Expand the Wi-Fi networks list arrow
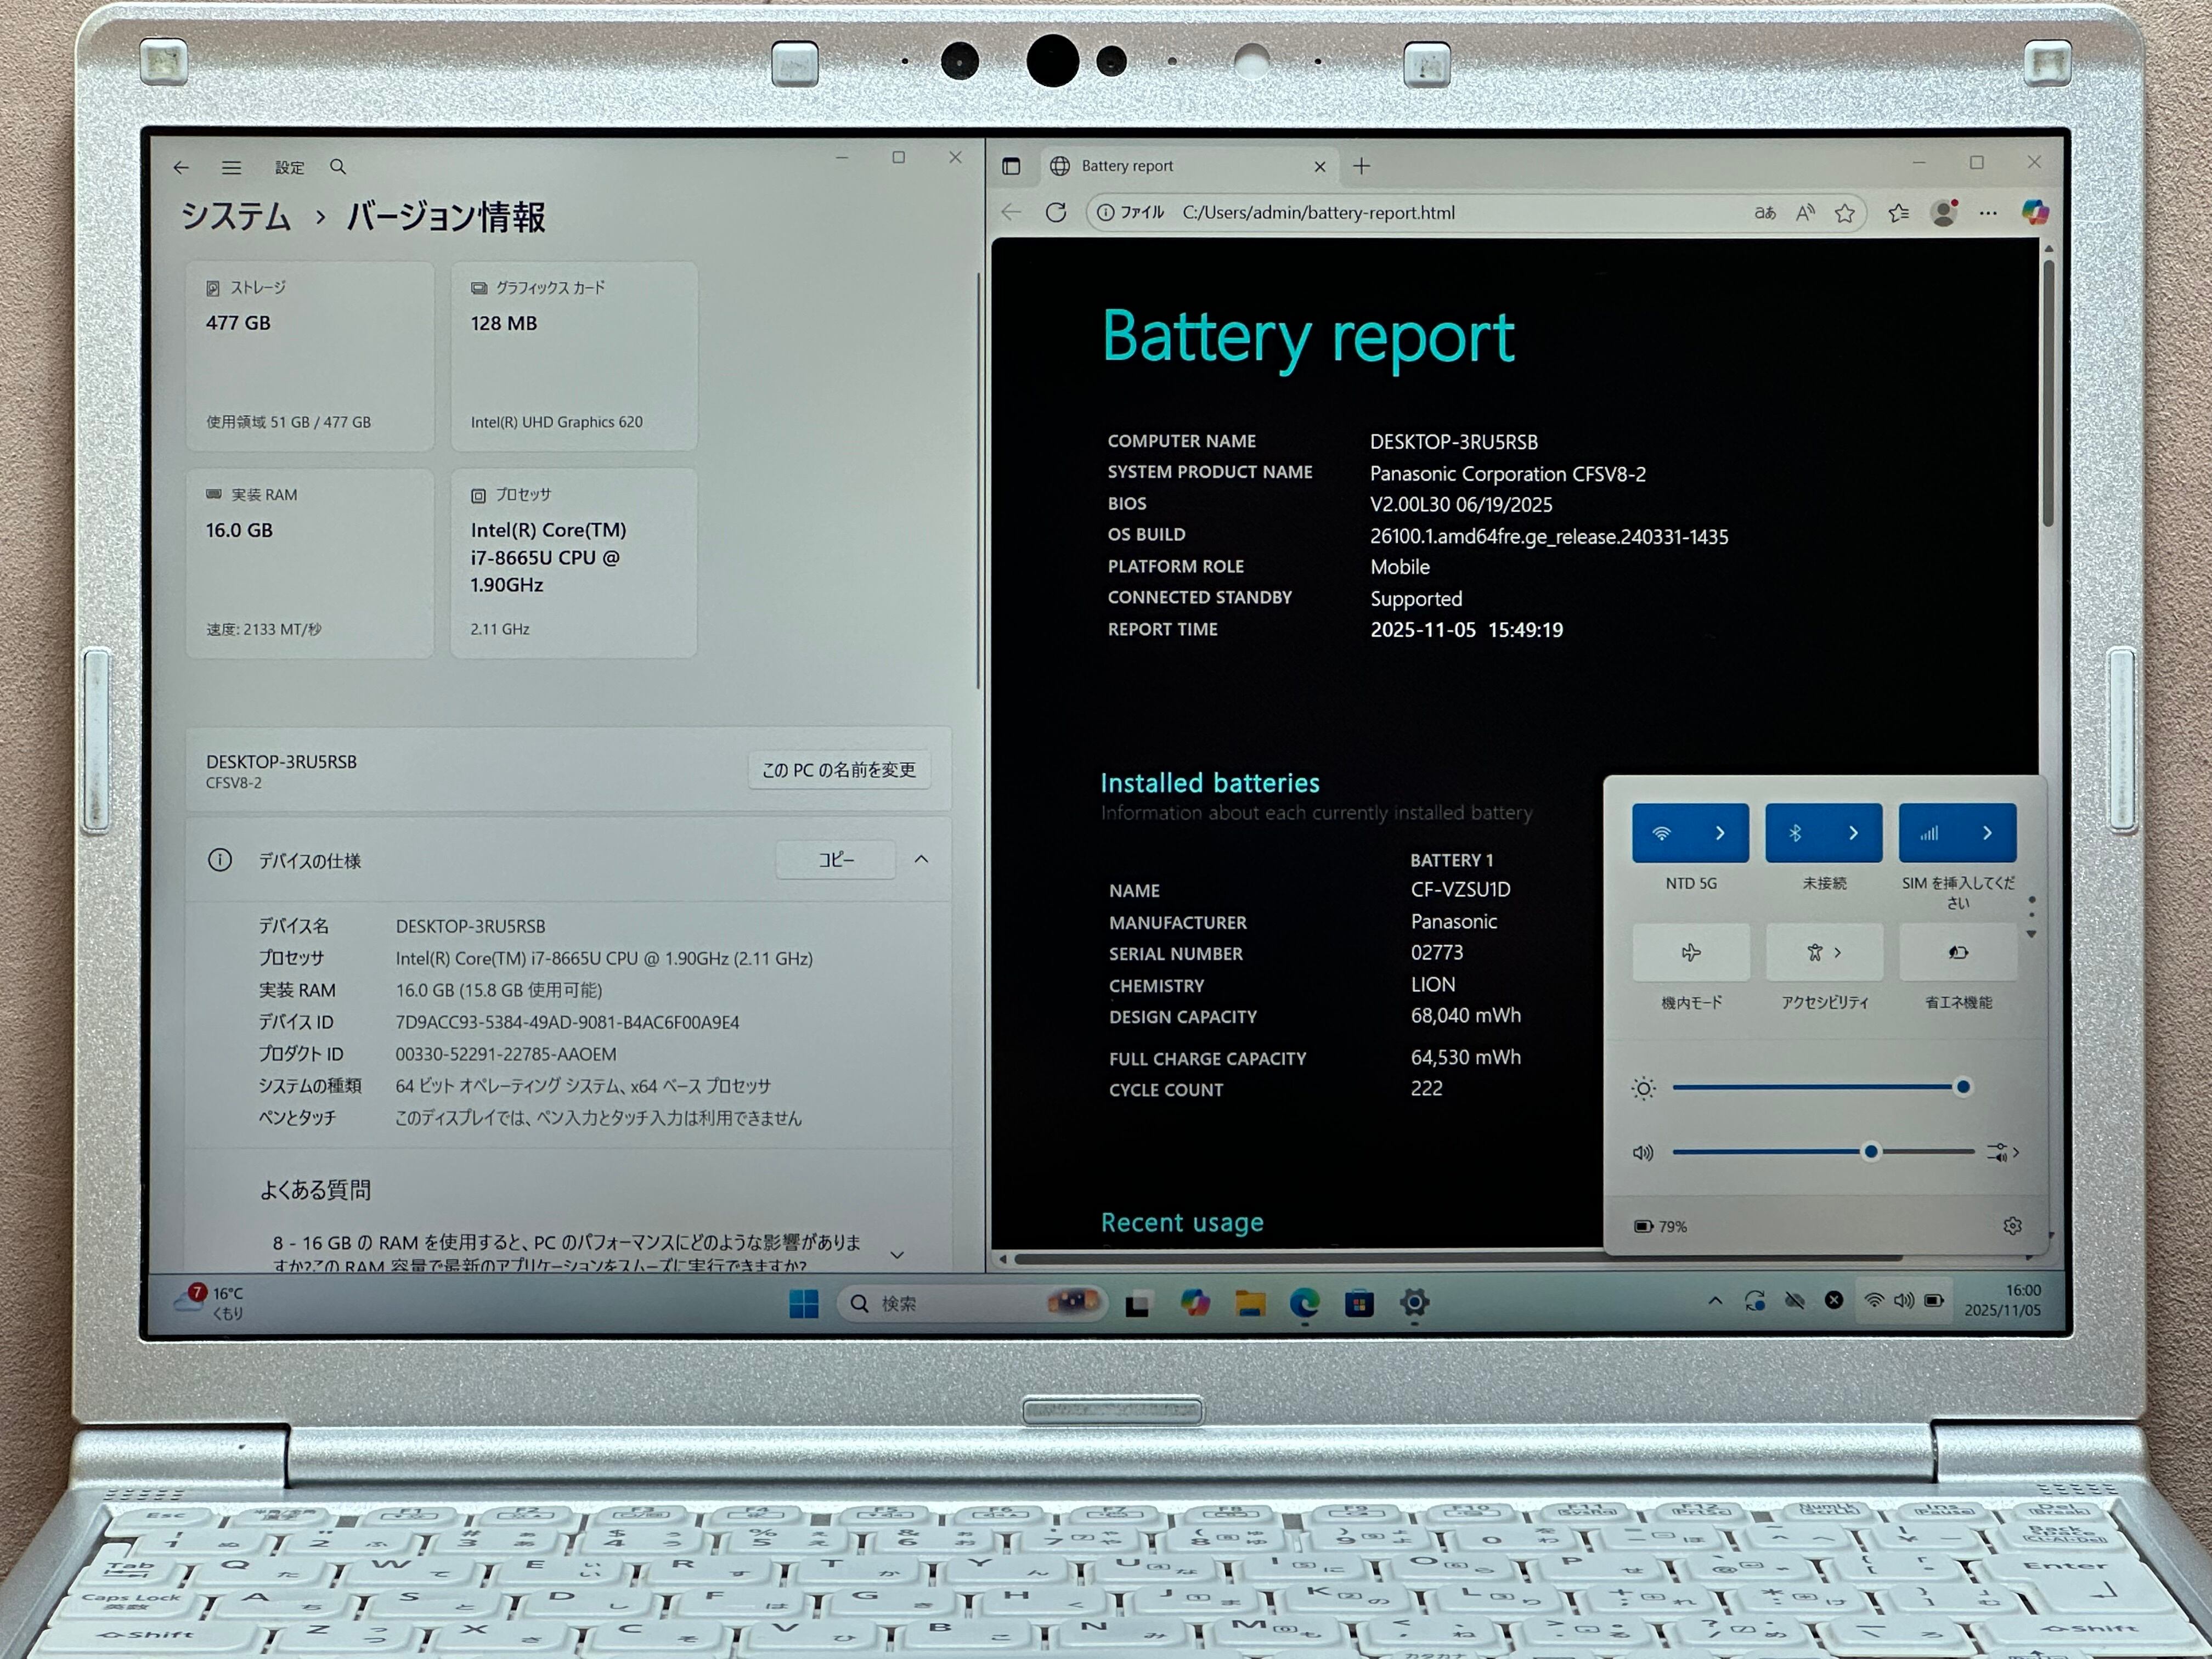Viewport: 2212px width, 1659px height. (x=1720, y=833)
